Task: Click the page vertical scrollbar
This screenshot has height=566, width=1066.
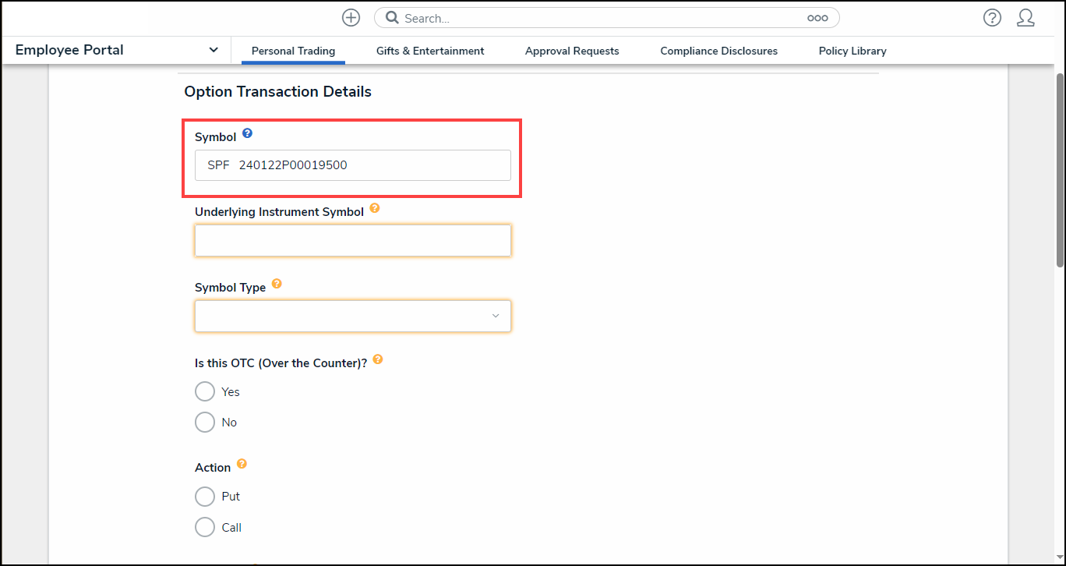Action: 1060,172
